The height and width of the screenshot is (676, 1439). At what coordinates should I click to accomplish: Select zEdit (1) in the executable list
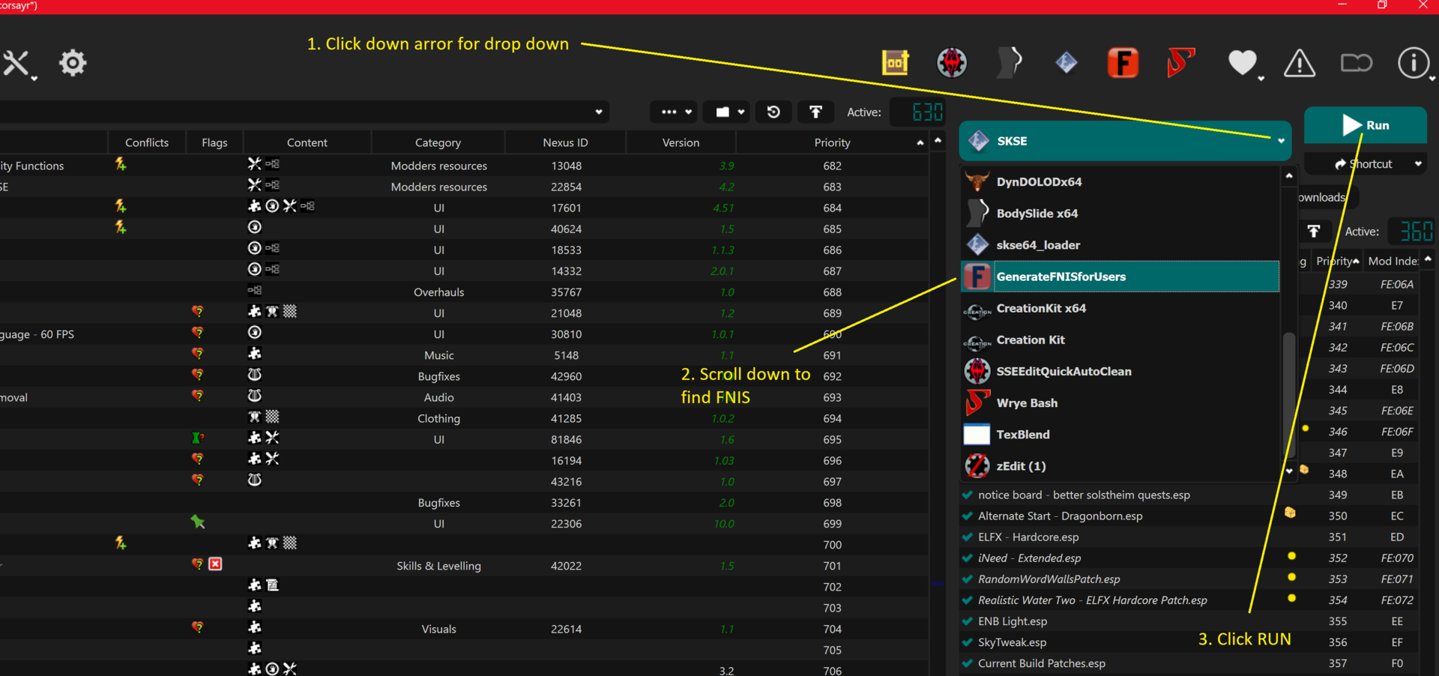coord(1120,465)
